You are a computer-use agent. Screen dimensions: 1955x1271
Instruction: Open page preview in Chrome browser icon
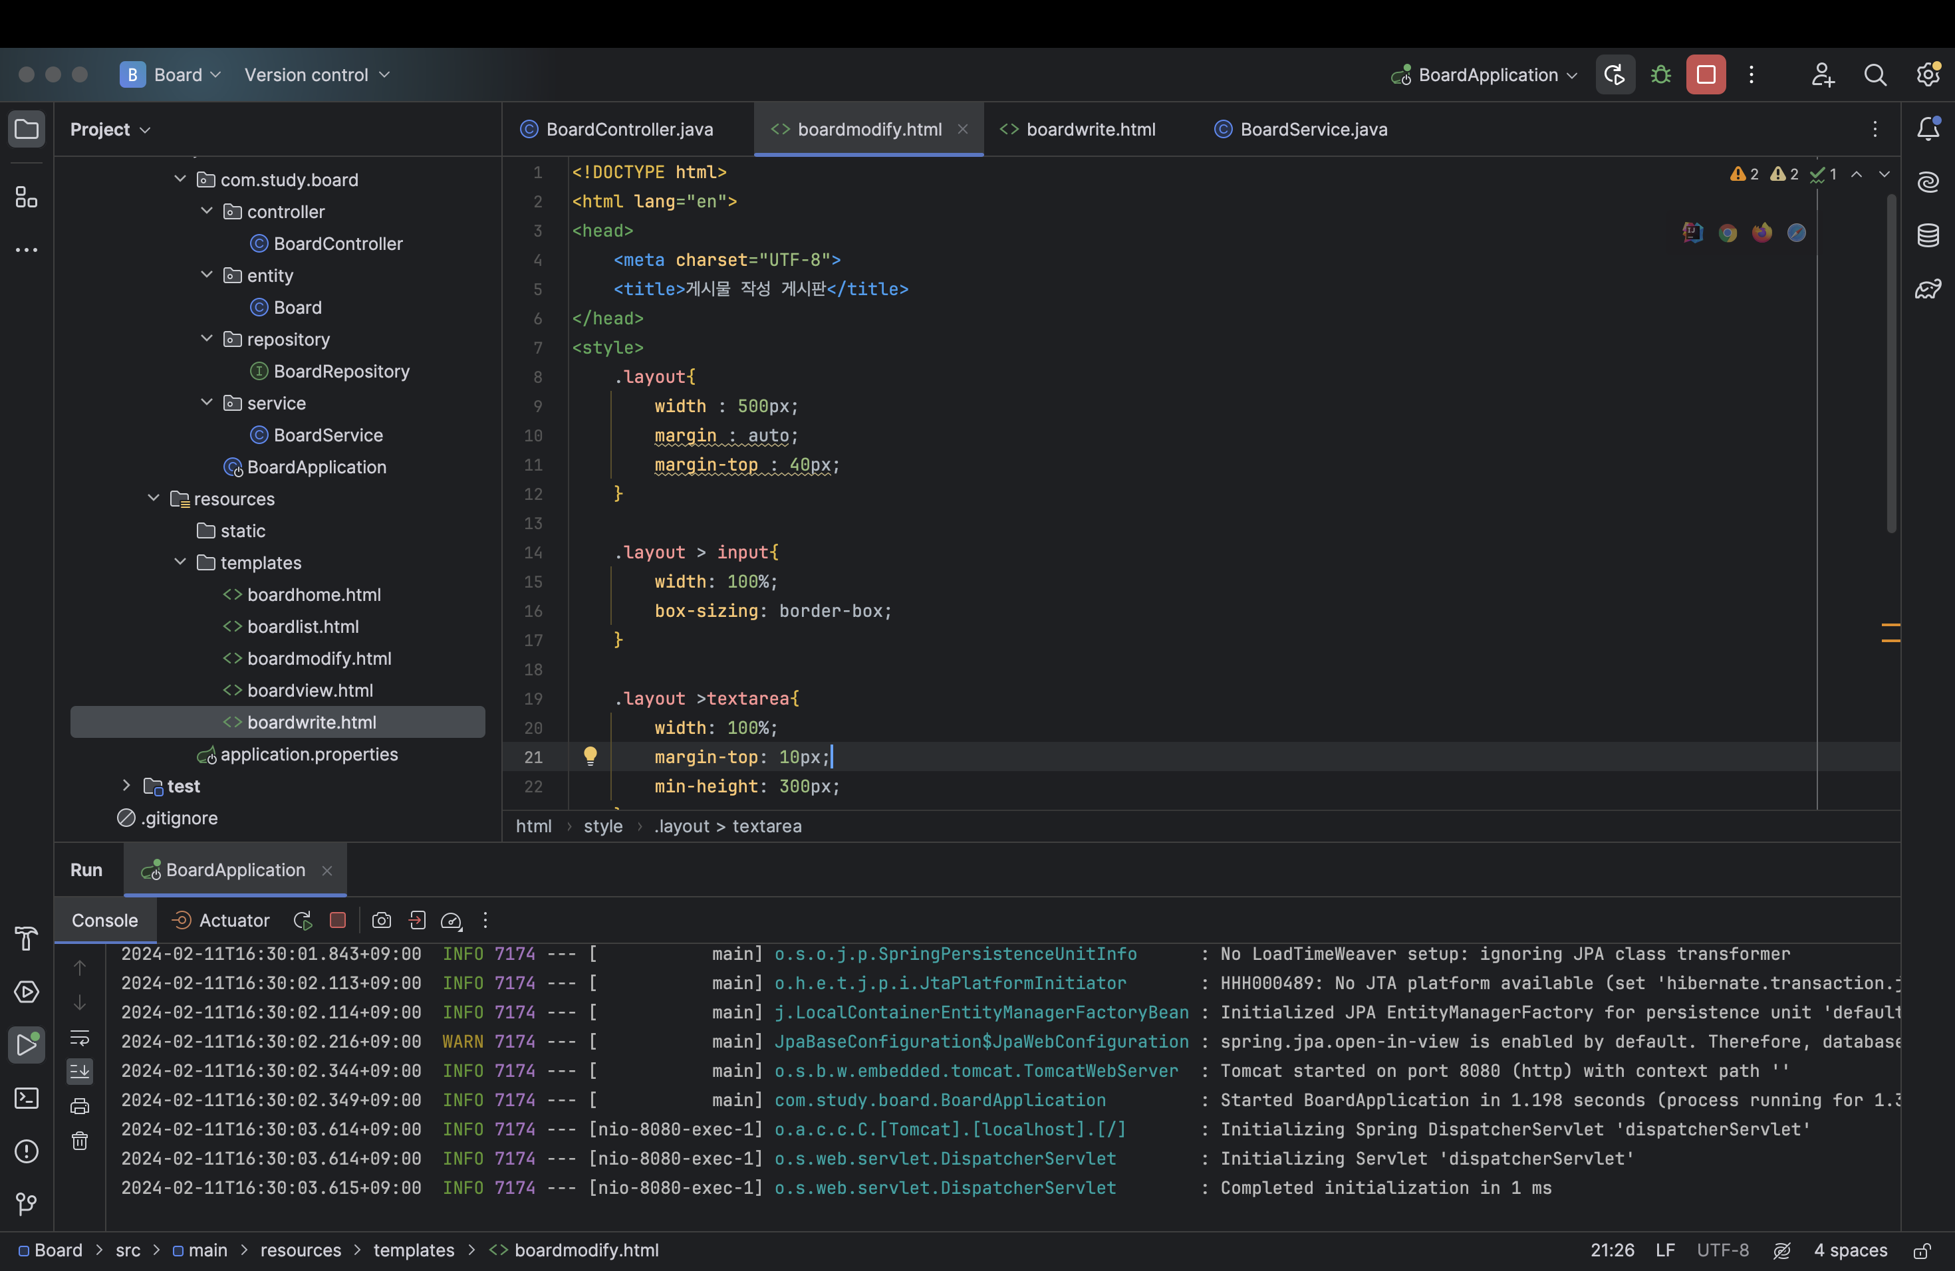pos(1728,233)
